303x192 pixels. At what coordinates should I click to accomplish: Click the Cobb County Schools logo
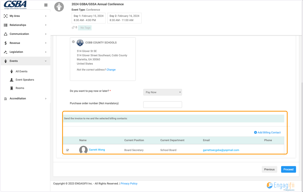[80, 43]
